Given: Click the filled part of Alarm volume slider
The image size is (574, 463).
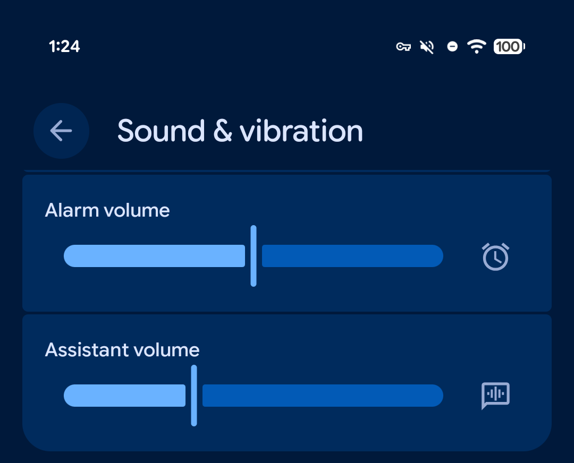Looking at the screenshot, I should pos(154,256).
